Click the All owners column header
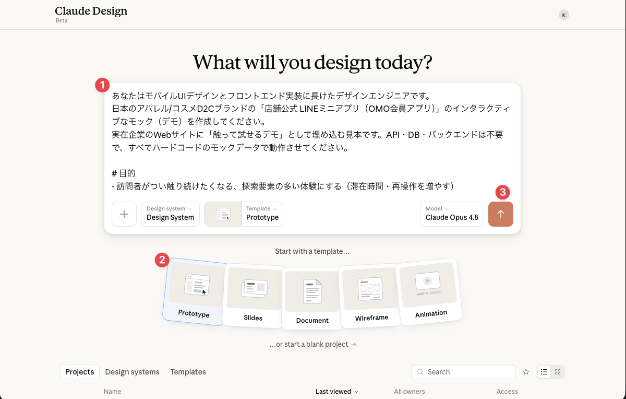 point(410,391)
